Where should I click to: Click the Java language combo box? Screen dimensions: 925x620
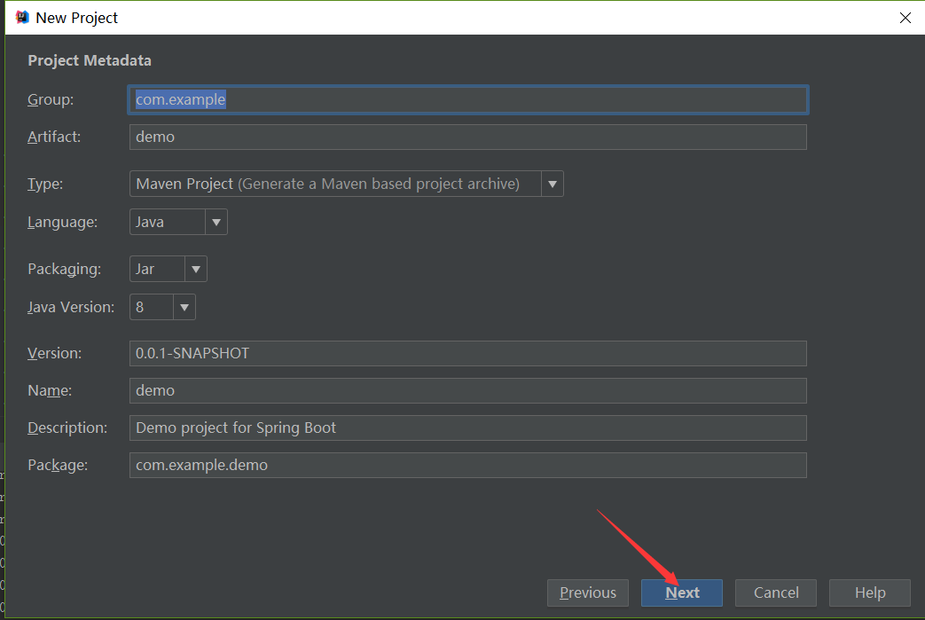point(178,223)
